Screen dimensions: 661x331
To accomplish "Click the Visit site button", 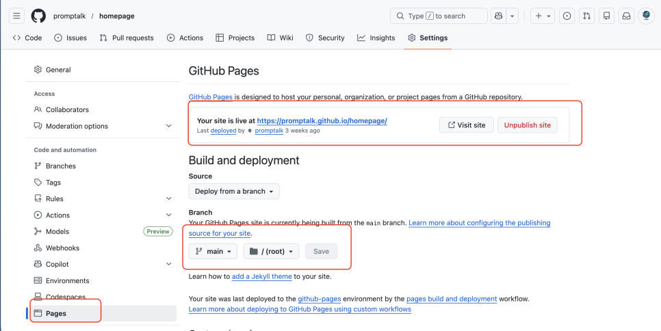I will pyautogui.click(x=466, y=125).
